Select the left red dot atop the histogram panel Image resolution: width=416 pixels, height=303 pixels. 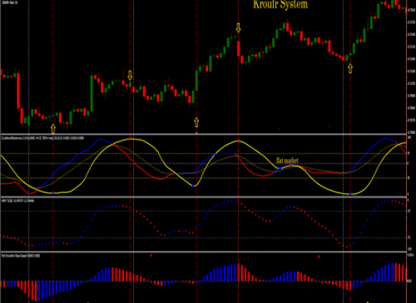click(x=151, y=255)
